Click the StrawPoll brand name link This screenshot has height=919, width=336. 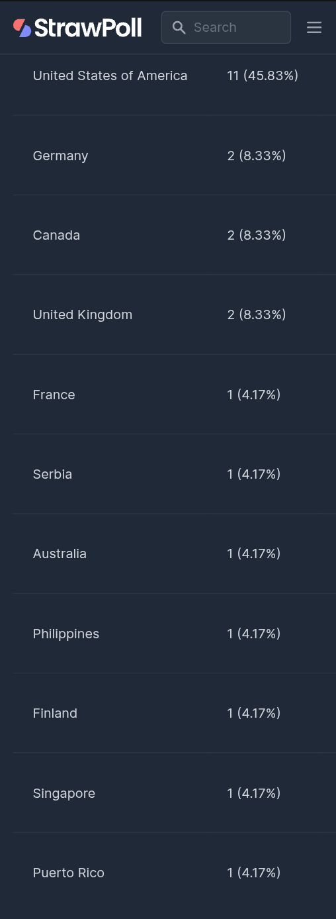(88, 27)
